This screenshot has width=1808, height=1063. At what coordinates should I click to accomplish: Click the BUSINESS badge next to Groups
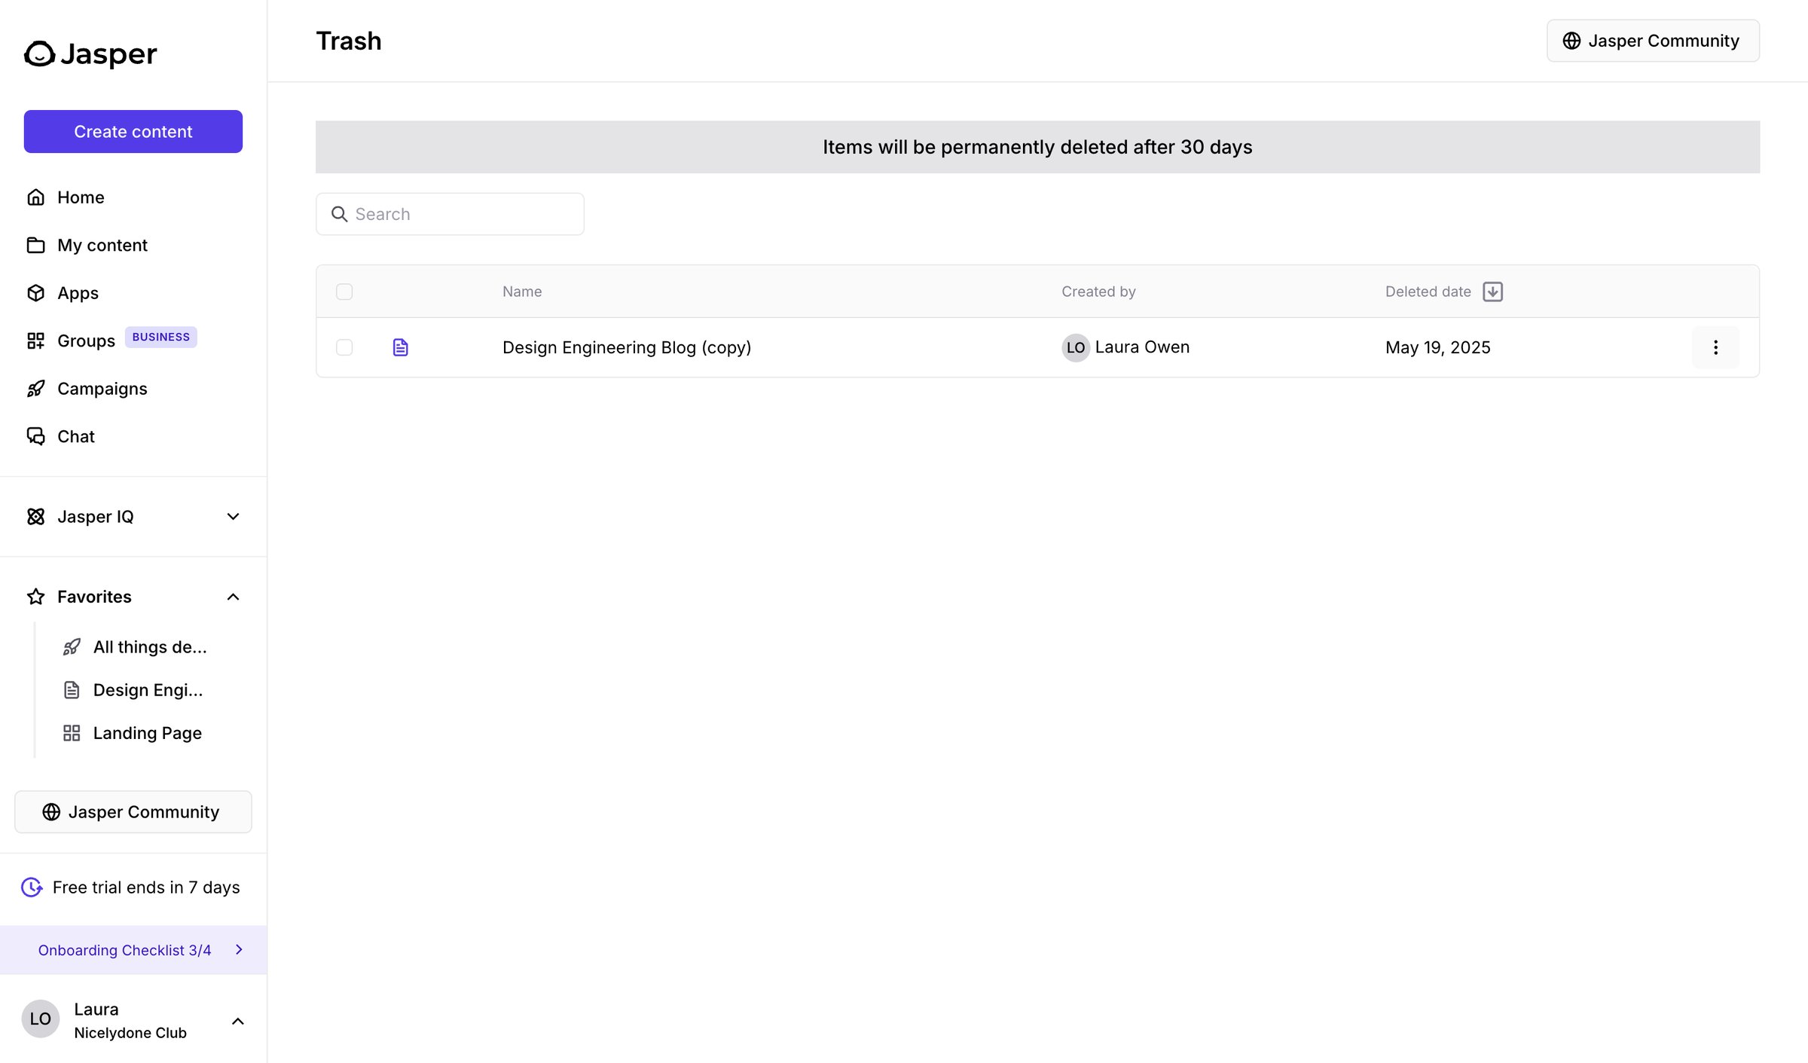coord(161,337)
